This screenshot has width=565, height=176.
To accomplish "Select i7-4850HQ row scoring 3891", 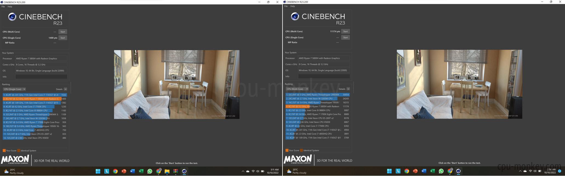I will tap(318, 134).
